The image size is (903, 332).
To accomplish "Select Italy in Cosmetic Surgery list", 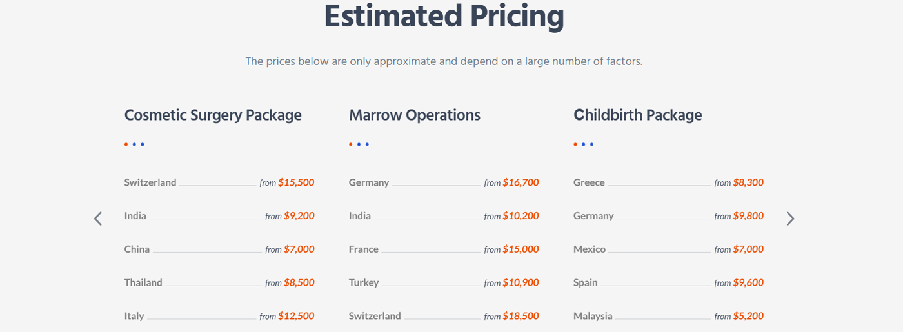I will click(134, 316).
